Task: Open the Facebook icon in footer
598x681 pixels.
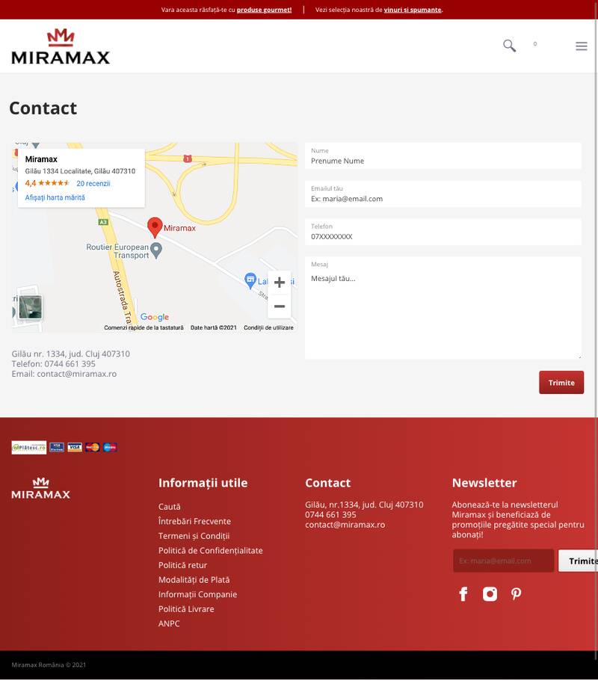Action: (463, 594)
